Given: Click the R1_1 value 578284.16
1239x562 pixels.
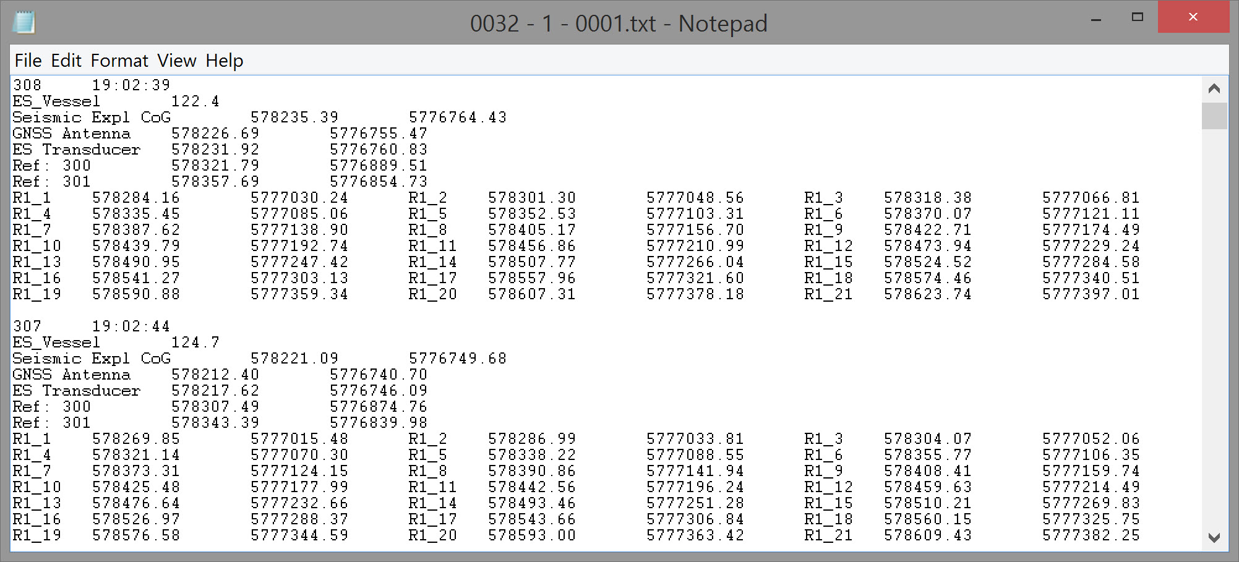Looking at the screenshot, I should click(x=136, y=197).
